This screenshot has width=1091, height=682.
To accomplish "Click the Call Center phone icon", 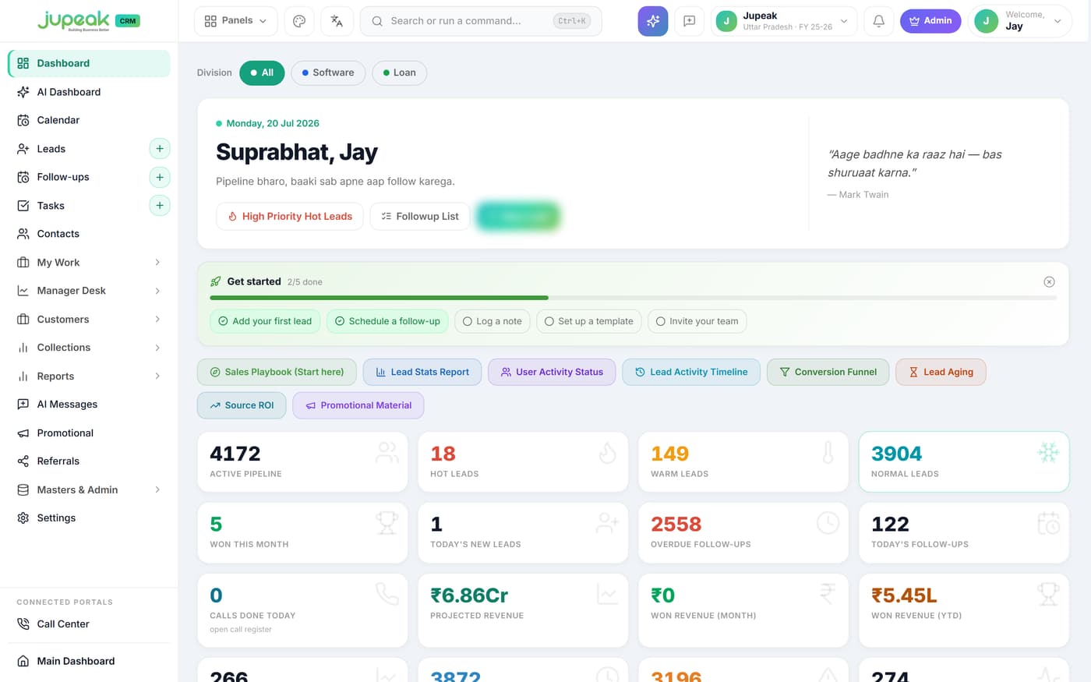I will coord(23,624).
